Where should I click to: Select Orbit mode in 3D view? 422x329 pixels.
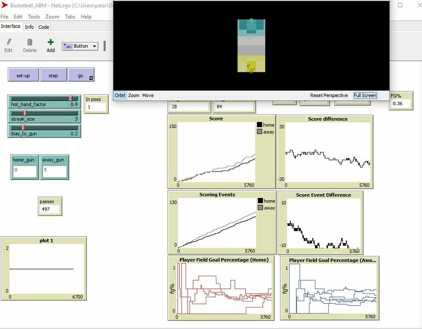[x=120, y=95]
